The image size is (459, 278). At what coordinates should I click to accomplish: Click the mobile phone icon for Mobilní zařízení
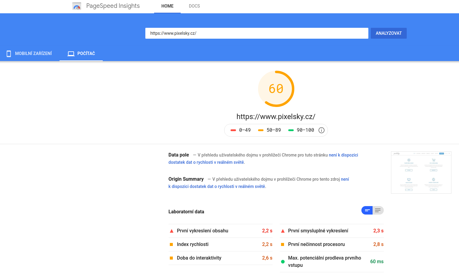[x=9, y=53]
